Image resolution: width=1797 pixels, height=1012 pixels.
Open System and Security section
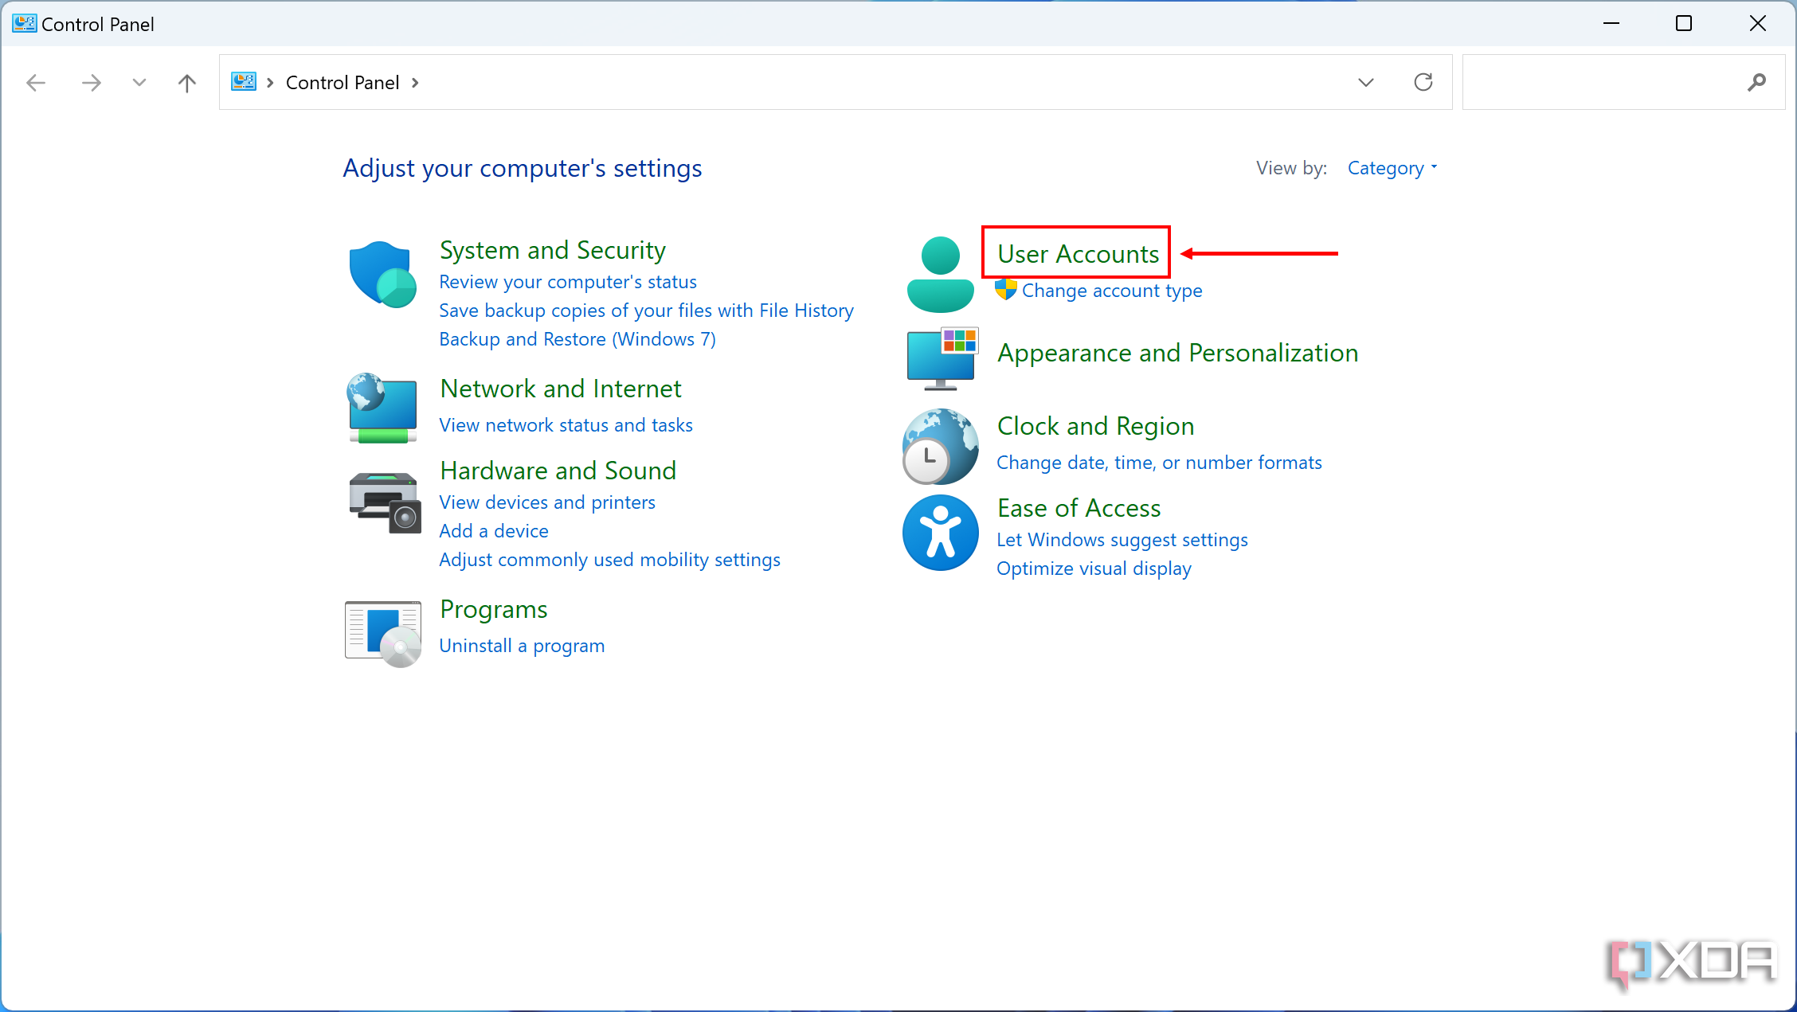(553, 248)
